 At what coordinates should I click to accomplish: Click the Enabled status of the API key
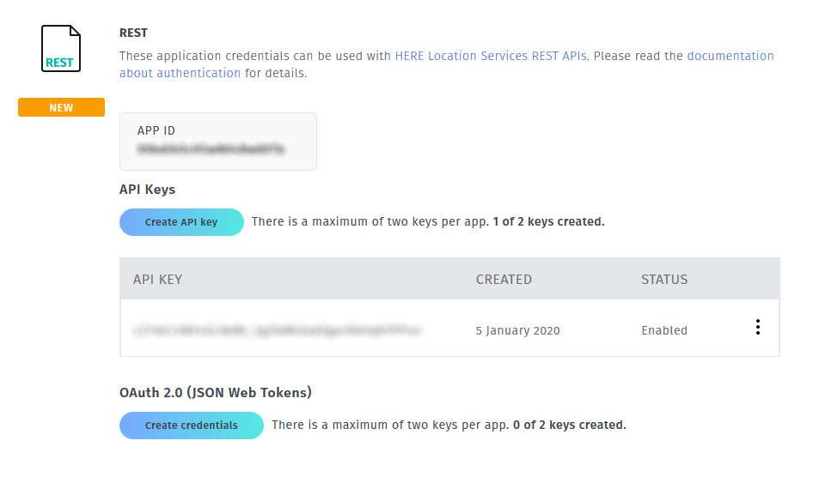pyautogui.click(x=664, y=330)
